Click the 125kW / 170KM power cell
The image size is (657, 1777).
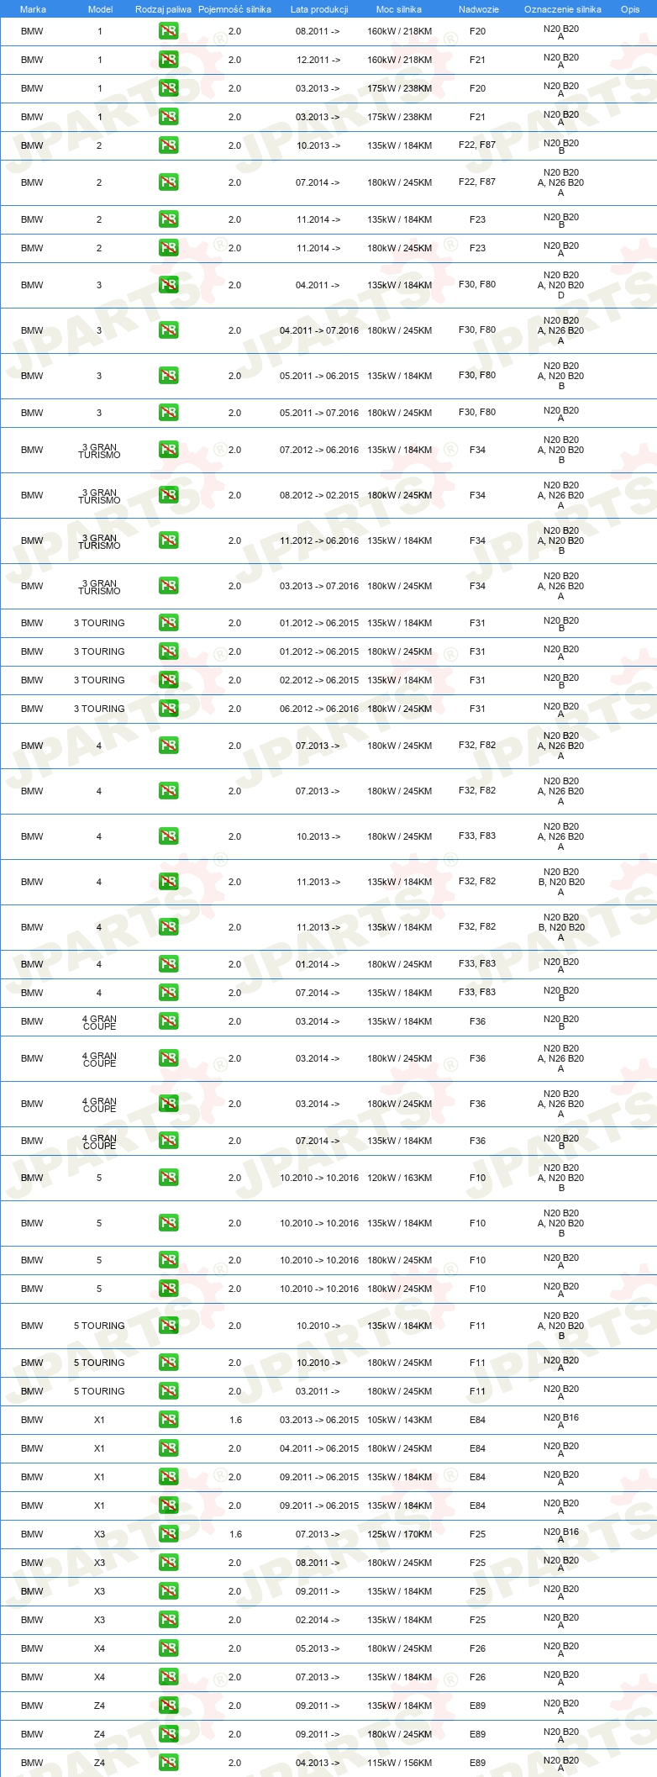point(399,1534)
